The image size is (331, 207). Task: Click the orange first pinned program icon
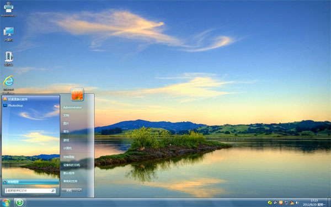pos(5,99)
